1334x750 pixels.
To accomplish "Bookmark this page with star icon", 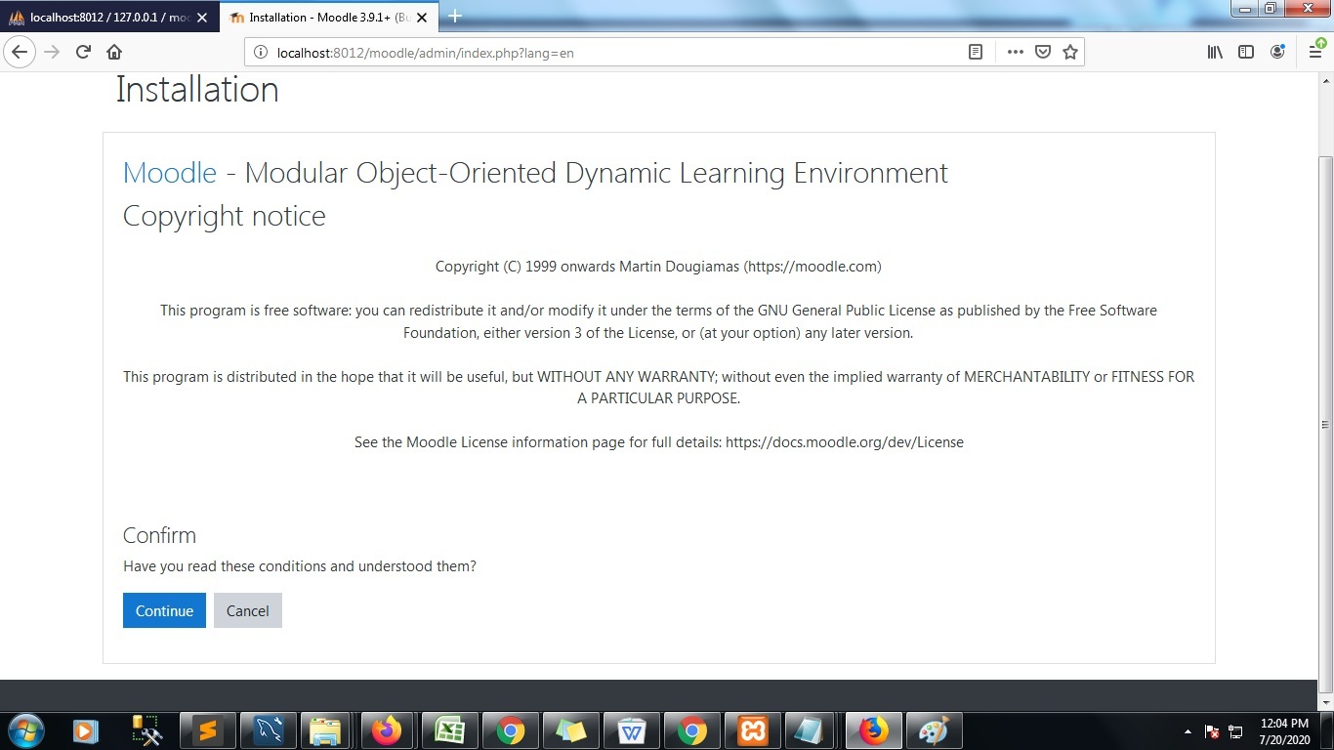I will pyautogui.click(x=1070, y=52).
